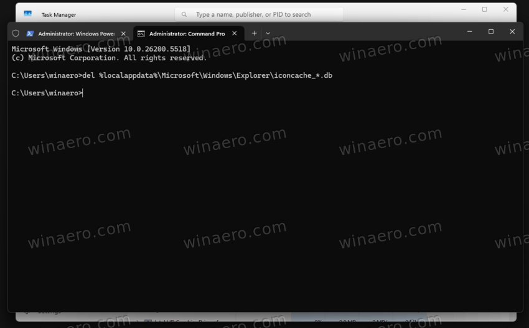Click the admin shield icon in Terminal
This screenshot has height=328, width=529.
pos(16,34)
